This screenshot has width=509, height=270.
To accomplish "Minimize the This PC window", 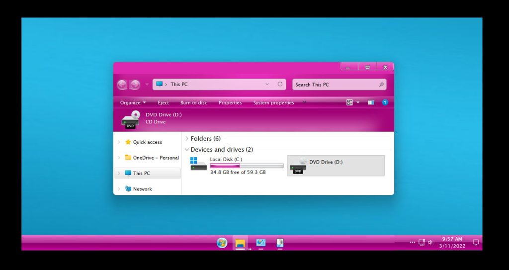I will [x=347, y=67].
